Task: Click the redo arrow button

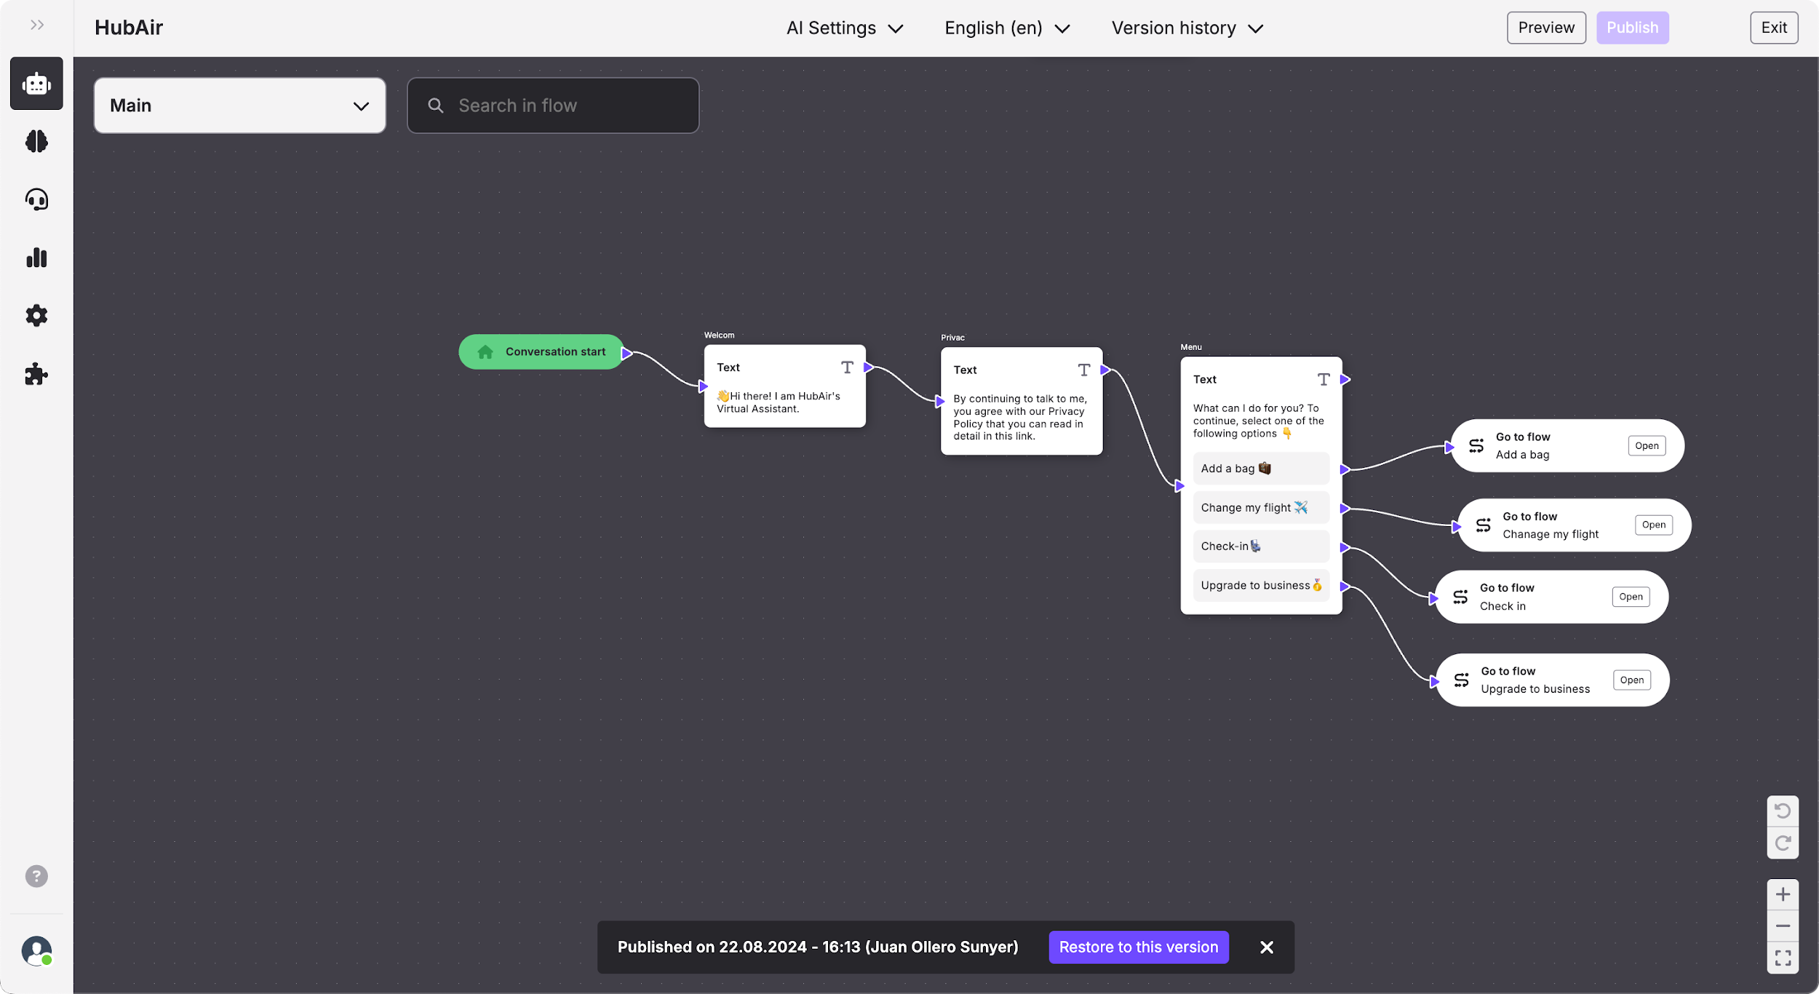Action: [x=1782, y=843]
